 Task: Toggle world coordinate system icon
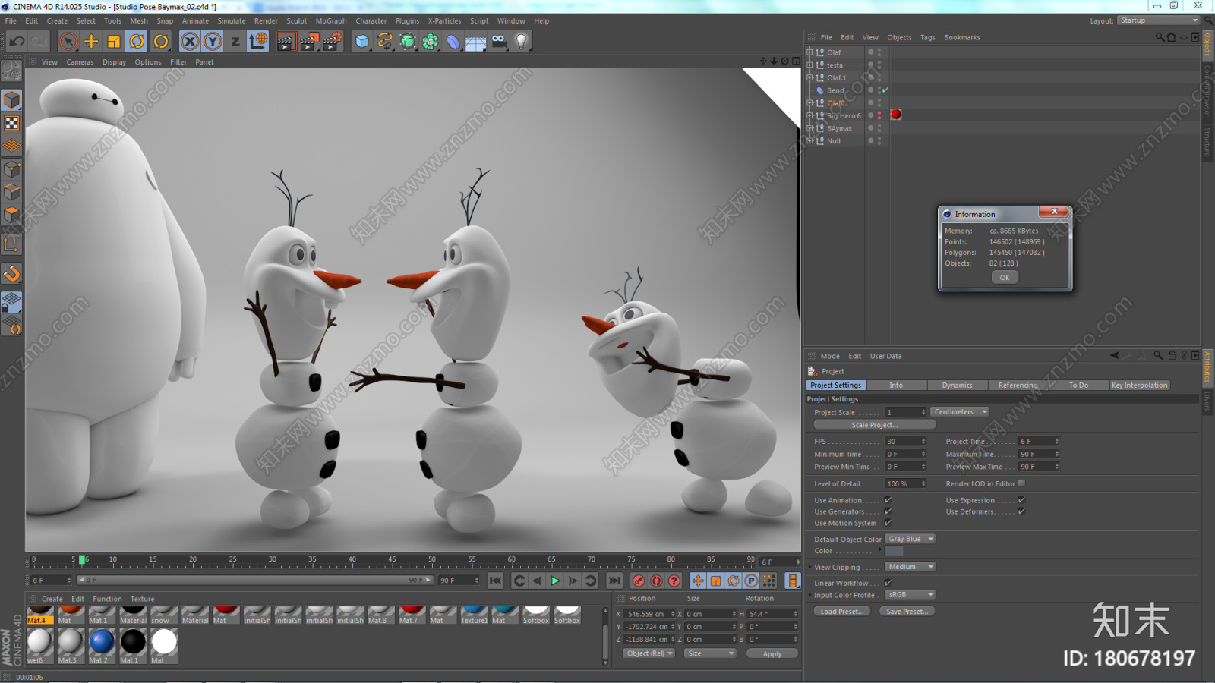pos(258,41)
